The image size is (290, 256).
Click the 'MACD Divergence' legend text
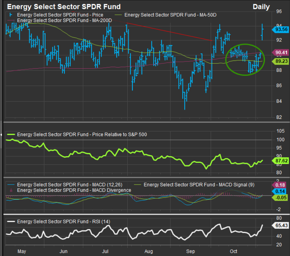point(74,190)
